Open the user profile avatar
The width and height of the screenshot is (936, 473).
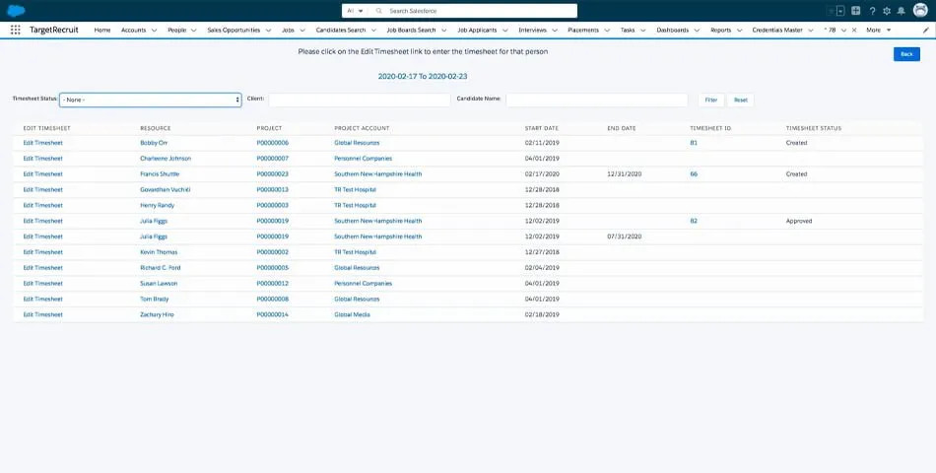(920, 11)
